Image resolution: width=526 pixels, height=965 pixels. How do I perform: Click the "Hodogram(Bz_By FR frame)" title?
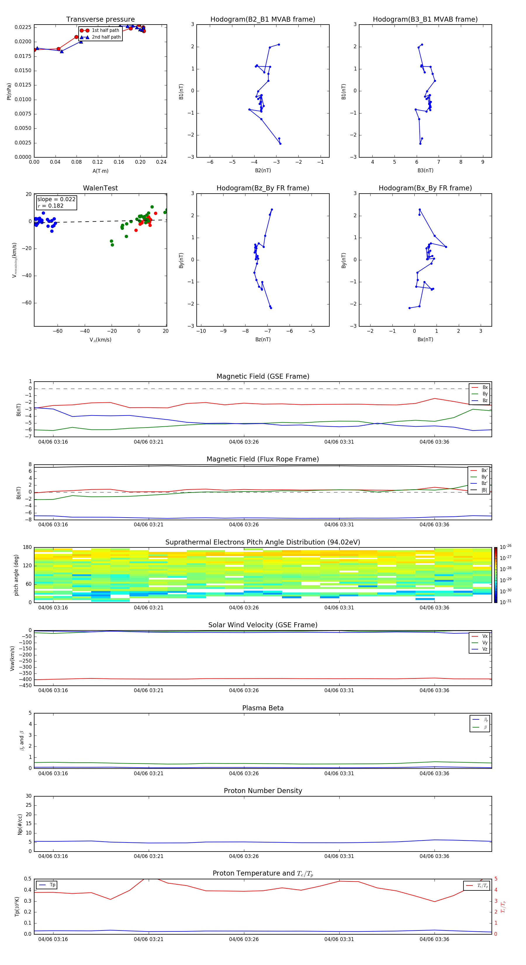click(263, 188)
